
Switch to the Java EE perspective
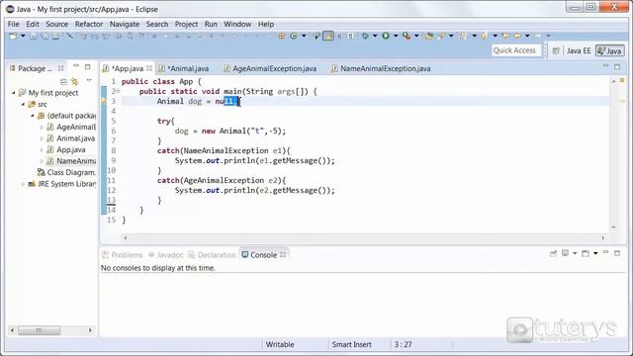(x=578, y=50)
